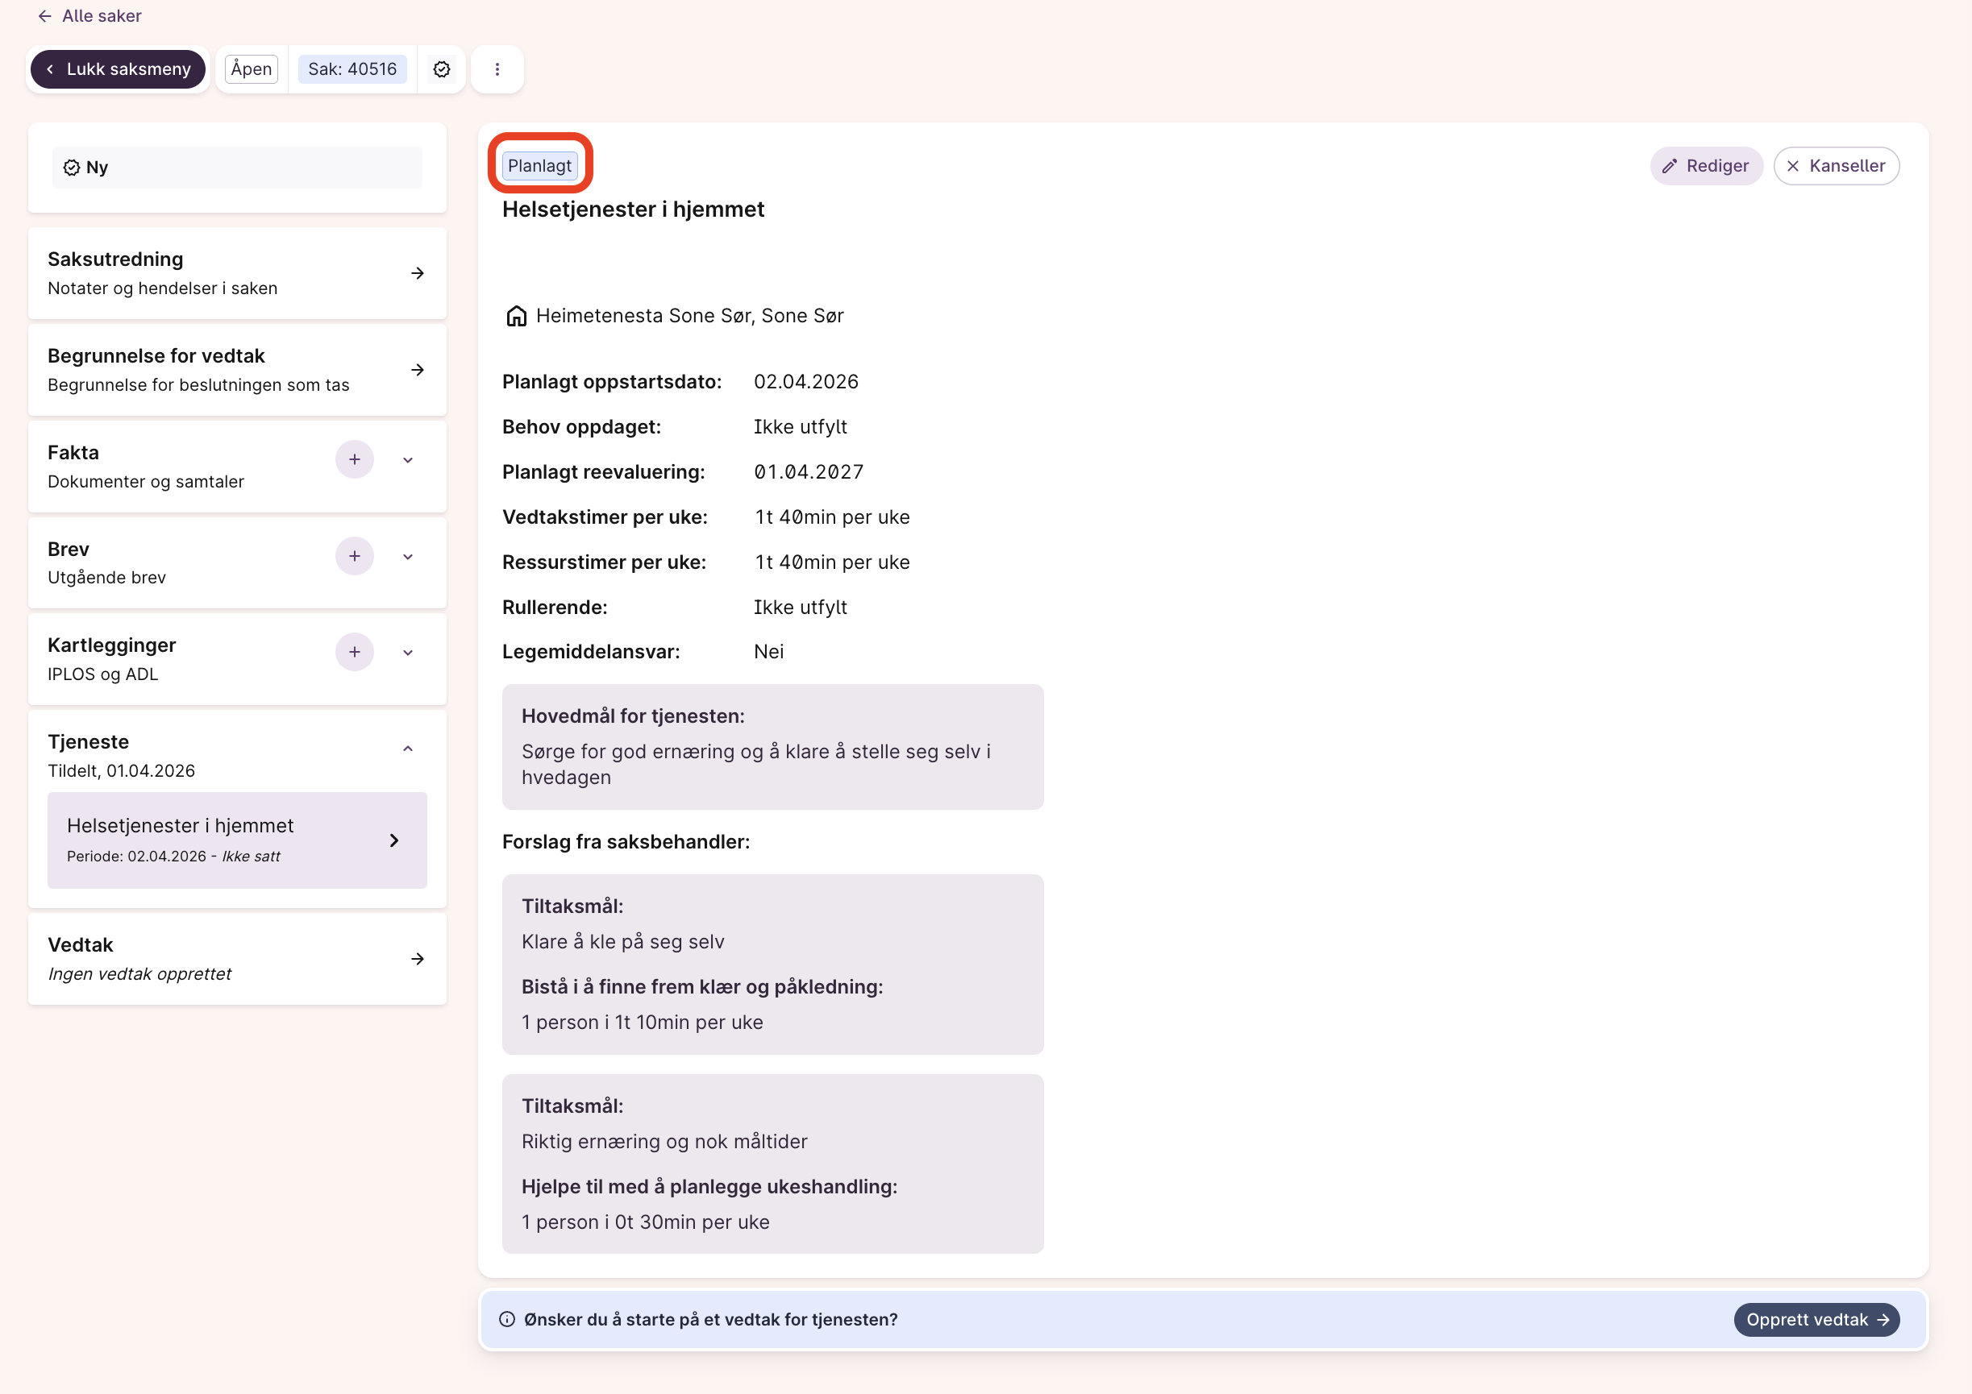1972x1394 pixels.
Task: Click the Rediger button
Action: [1706, 166]
